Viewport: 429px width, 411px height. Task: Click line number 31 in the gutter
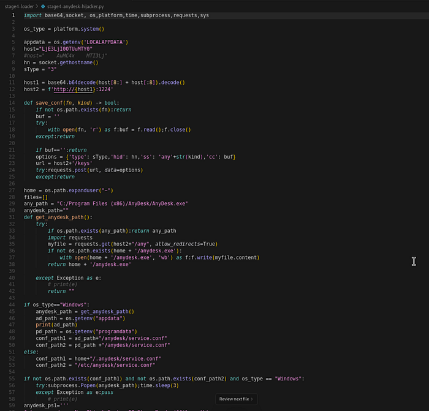[x=12, y=217]
